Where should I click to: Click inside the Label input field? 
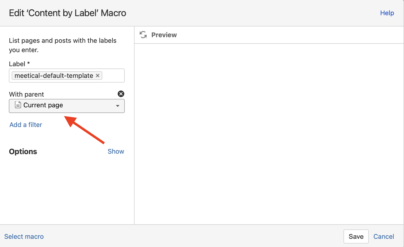click(112, 75)
